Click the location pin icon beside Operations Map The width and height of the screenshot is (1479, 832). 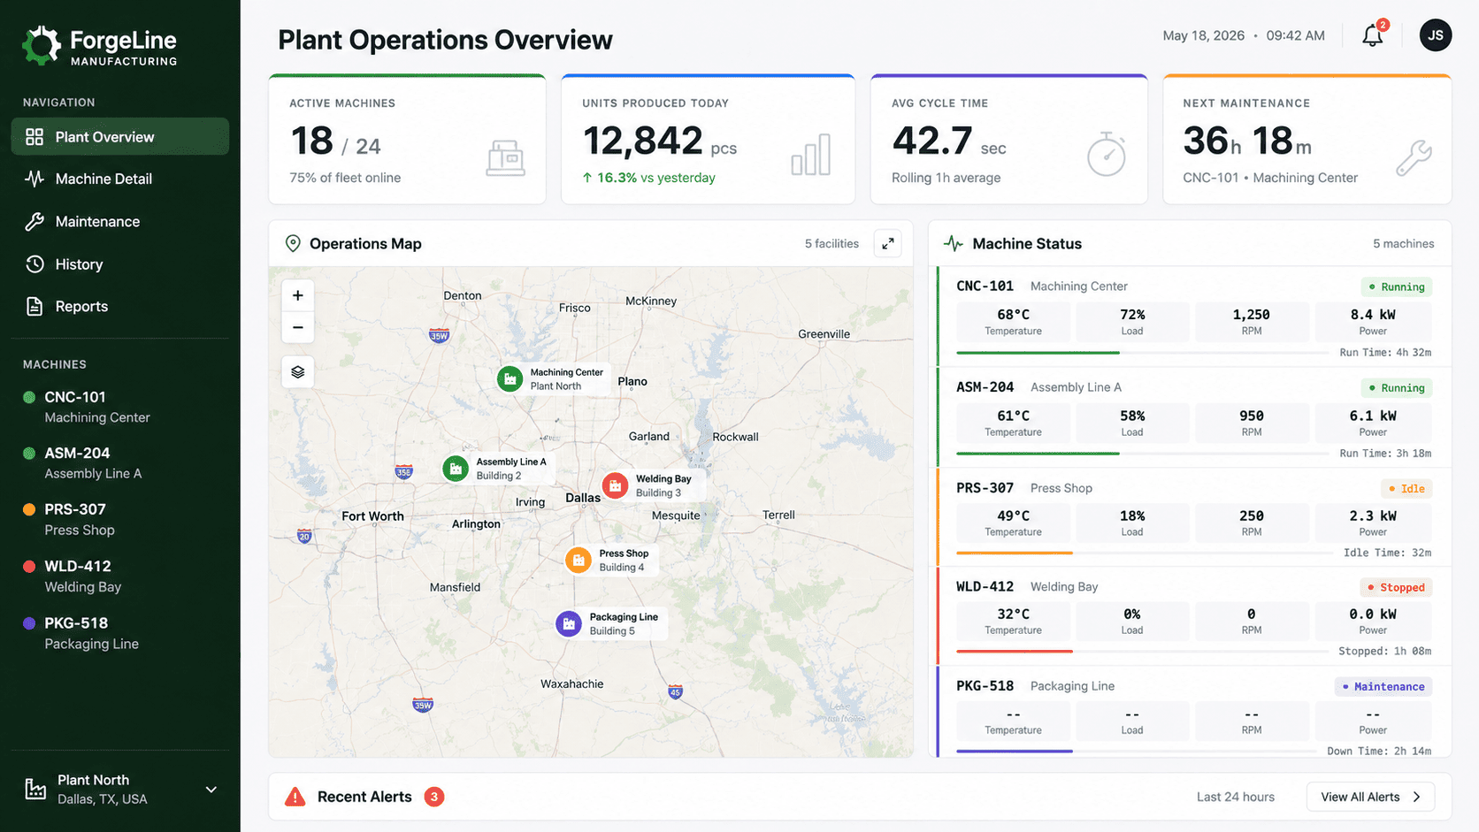(x=293, y=243)
